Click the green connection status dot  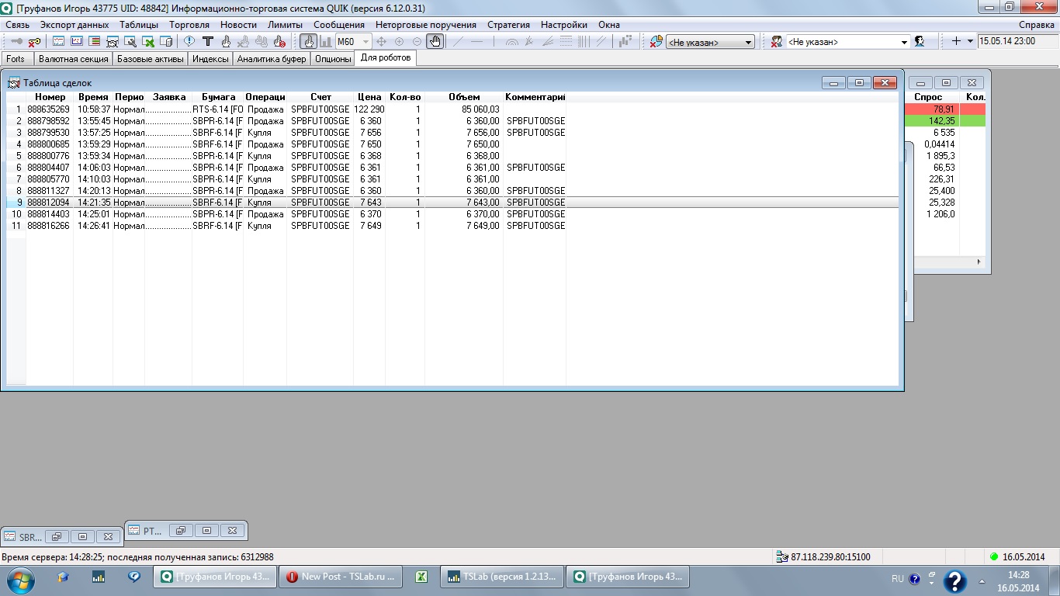click(994, 556)
